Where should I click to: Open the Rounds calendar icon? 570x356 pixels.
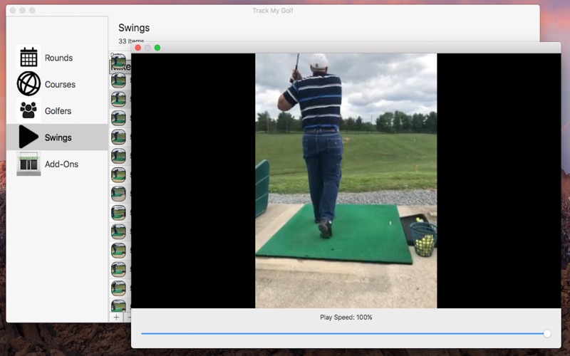pos(28,58)
